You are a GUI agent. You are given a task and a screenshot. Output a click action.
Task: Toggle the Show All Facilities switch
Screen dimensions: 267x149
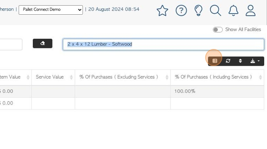click(218, 30)
